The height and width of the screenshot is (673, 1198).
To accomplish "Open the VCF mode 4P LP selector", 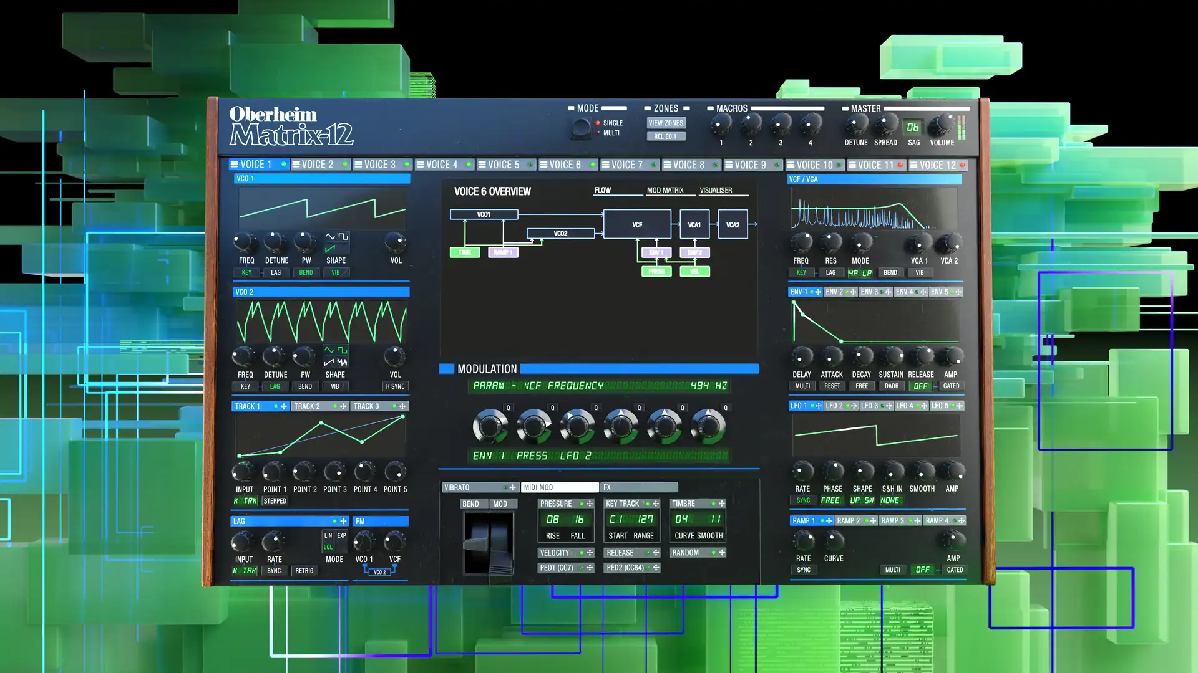I will [x=860, y=273].
